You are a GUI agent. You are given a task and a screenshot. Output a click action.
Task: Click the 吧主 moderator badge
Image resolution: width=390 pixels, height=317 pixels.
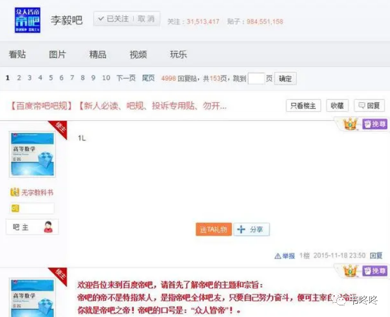pos(32,227)
